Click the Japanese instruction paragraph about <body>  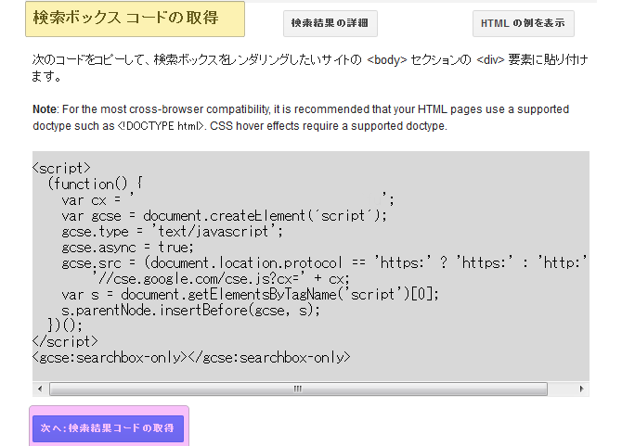(310, 68)
